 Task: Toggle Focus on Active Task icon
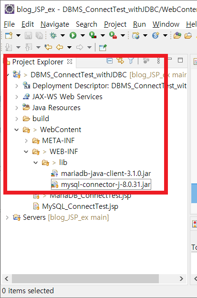click(x=146, y=61)
